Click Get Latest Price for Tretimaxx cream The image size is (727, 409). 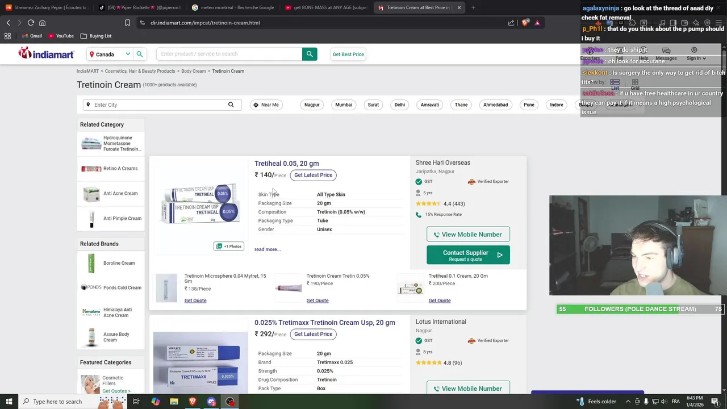[313, 334]
